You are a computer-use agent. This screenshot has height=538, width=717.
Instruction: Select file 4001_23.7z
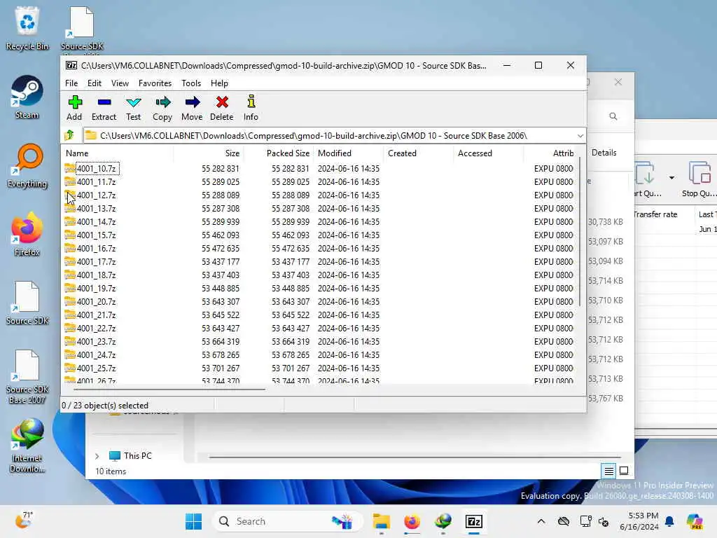point(96,341)
